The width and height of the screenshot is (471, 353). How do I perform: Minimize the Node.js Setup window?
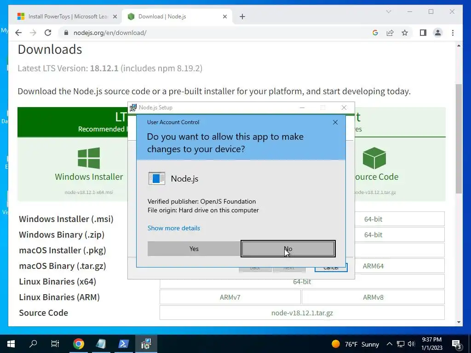point(302,108)
